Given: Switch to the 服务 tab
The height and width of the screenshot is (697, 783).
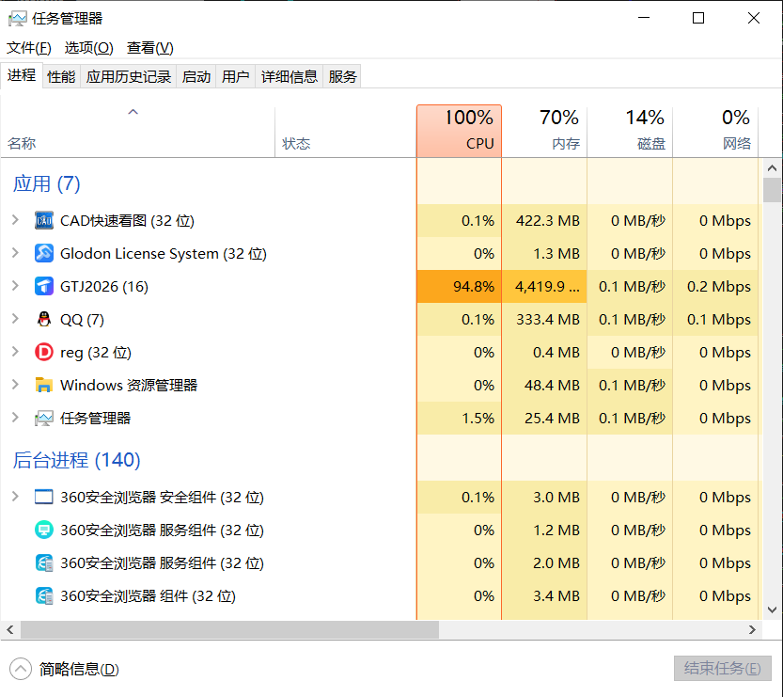Looking at the screenshot, I should point(342,76).
